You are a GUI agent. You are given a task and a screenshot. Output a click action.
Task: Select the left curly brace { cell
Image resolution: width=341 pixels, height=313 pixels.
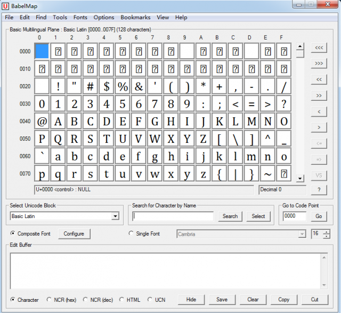pos(219,174)
